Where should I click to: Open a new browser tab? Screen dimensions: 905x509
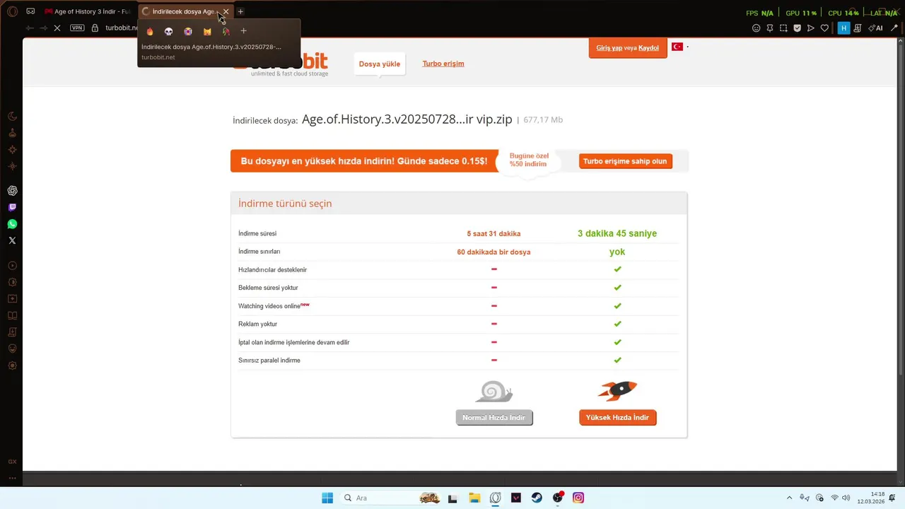(240, 11)
